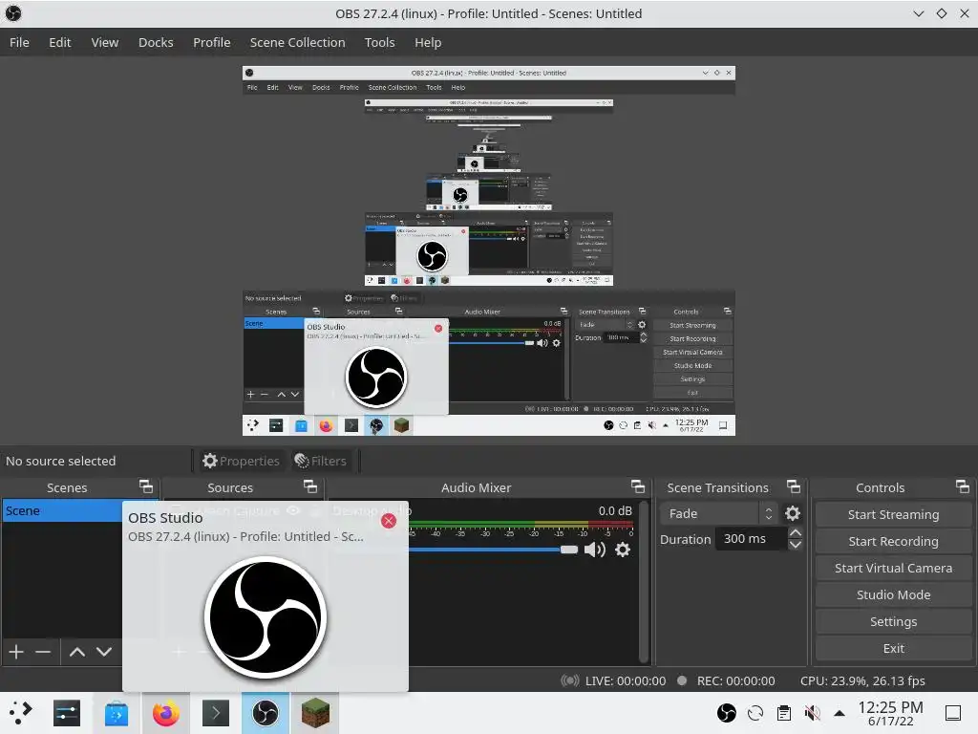Expand hidden system tray icons arrow
Screen dimensions: 978x734
point(840,713)
